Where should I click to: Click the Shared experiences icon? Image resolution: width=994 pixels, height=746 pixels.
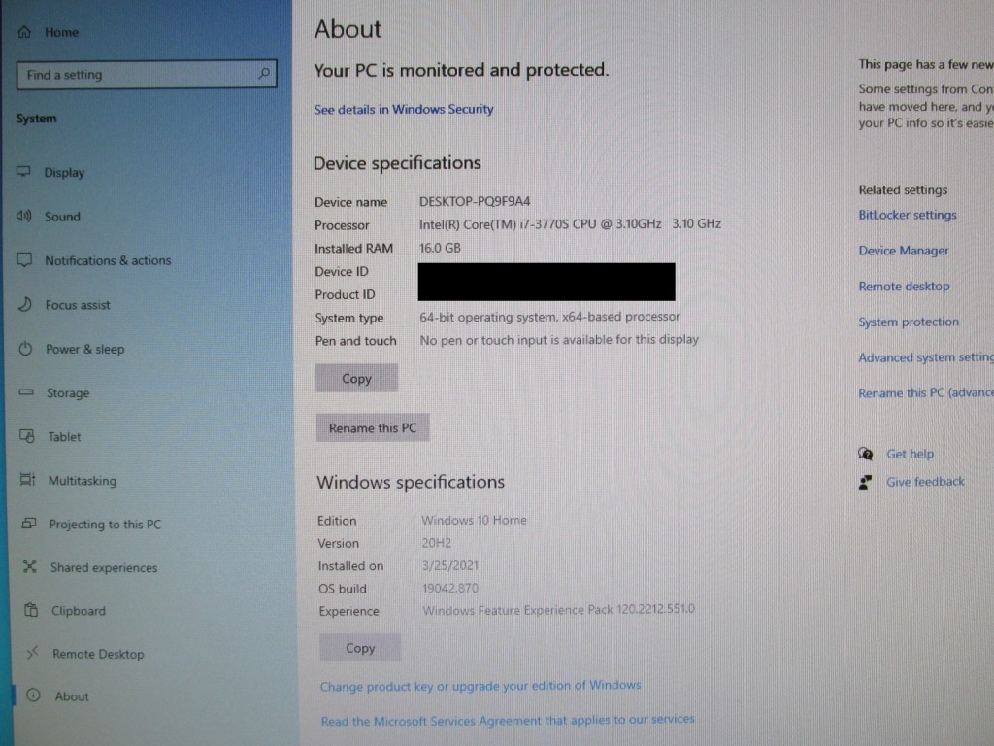pos(30,566)
